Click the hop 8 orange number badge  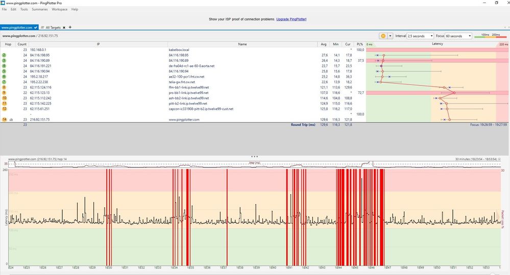(4, 87)
